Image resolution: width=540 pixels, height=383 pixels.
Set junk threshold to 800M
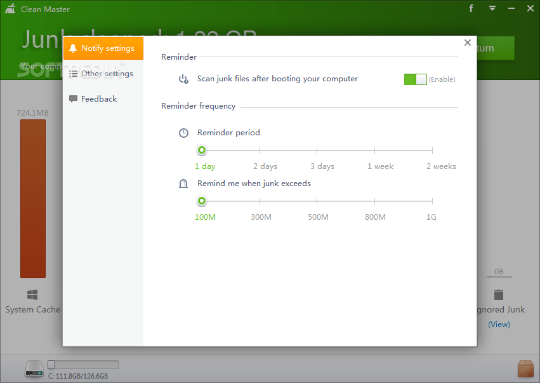click(374, 201)
